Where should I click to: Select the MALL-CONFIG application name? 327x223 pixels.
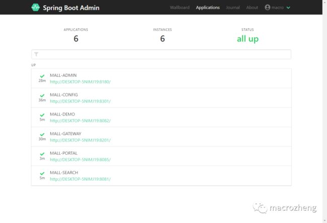tap(64, 95)
